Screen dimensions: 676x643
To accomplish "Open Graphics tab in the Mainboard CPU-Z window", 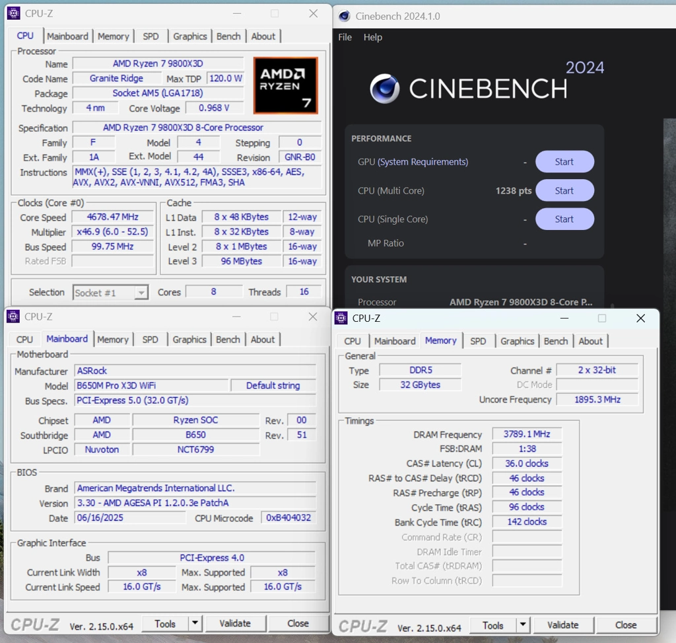I will [x=189, y=340].
